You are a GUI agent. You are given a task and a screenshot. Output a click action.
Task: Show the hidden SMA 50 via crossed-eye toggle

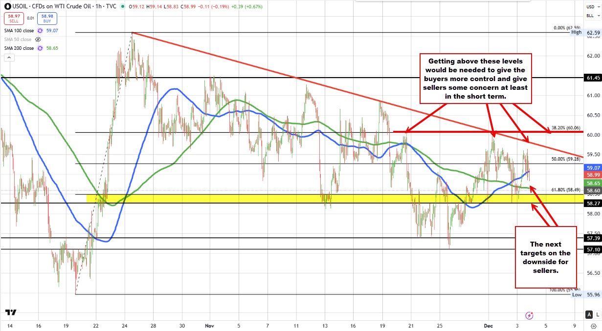coord(39,40)
